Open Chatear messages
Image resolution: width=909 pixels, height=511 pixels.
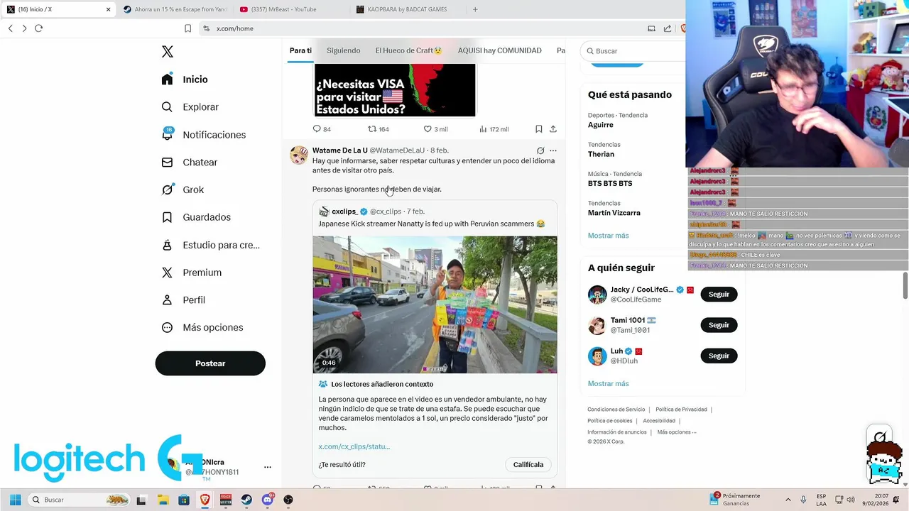(189, 163)
